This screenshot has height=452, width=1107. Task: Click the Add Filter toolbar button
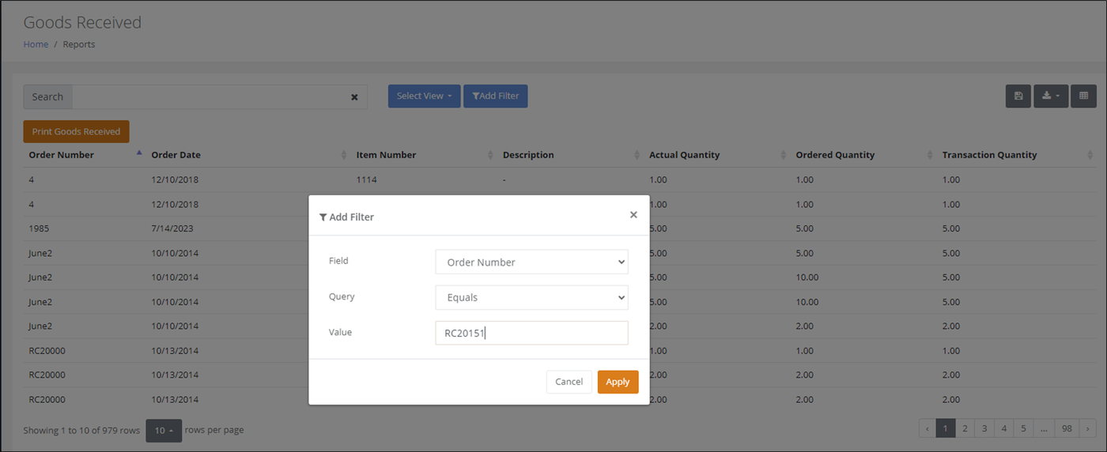pos(496,96)
